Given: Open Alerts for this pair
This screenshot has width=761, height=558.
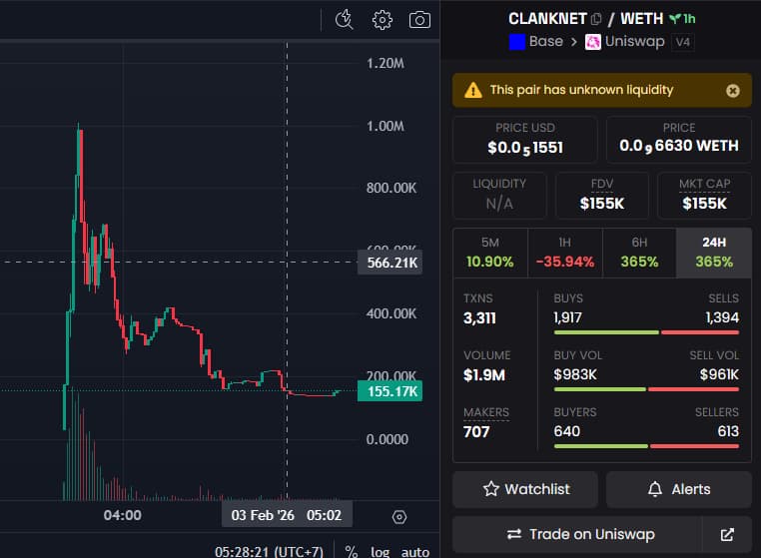Looking at the screenshot, I should pyautogui.click(x=678, y=489).
